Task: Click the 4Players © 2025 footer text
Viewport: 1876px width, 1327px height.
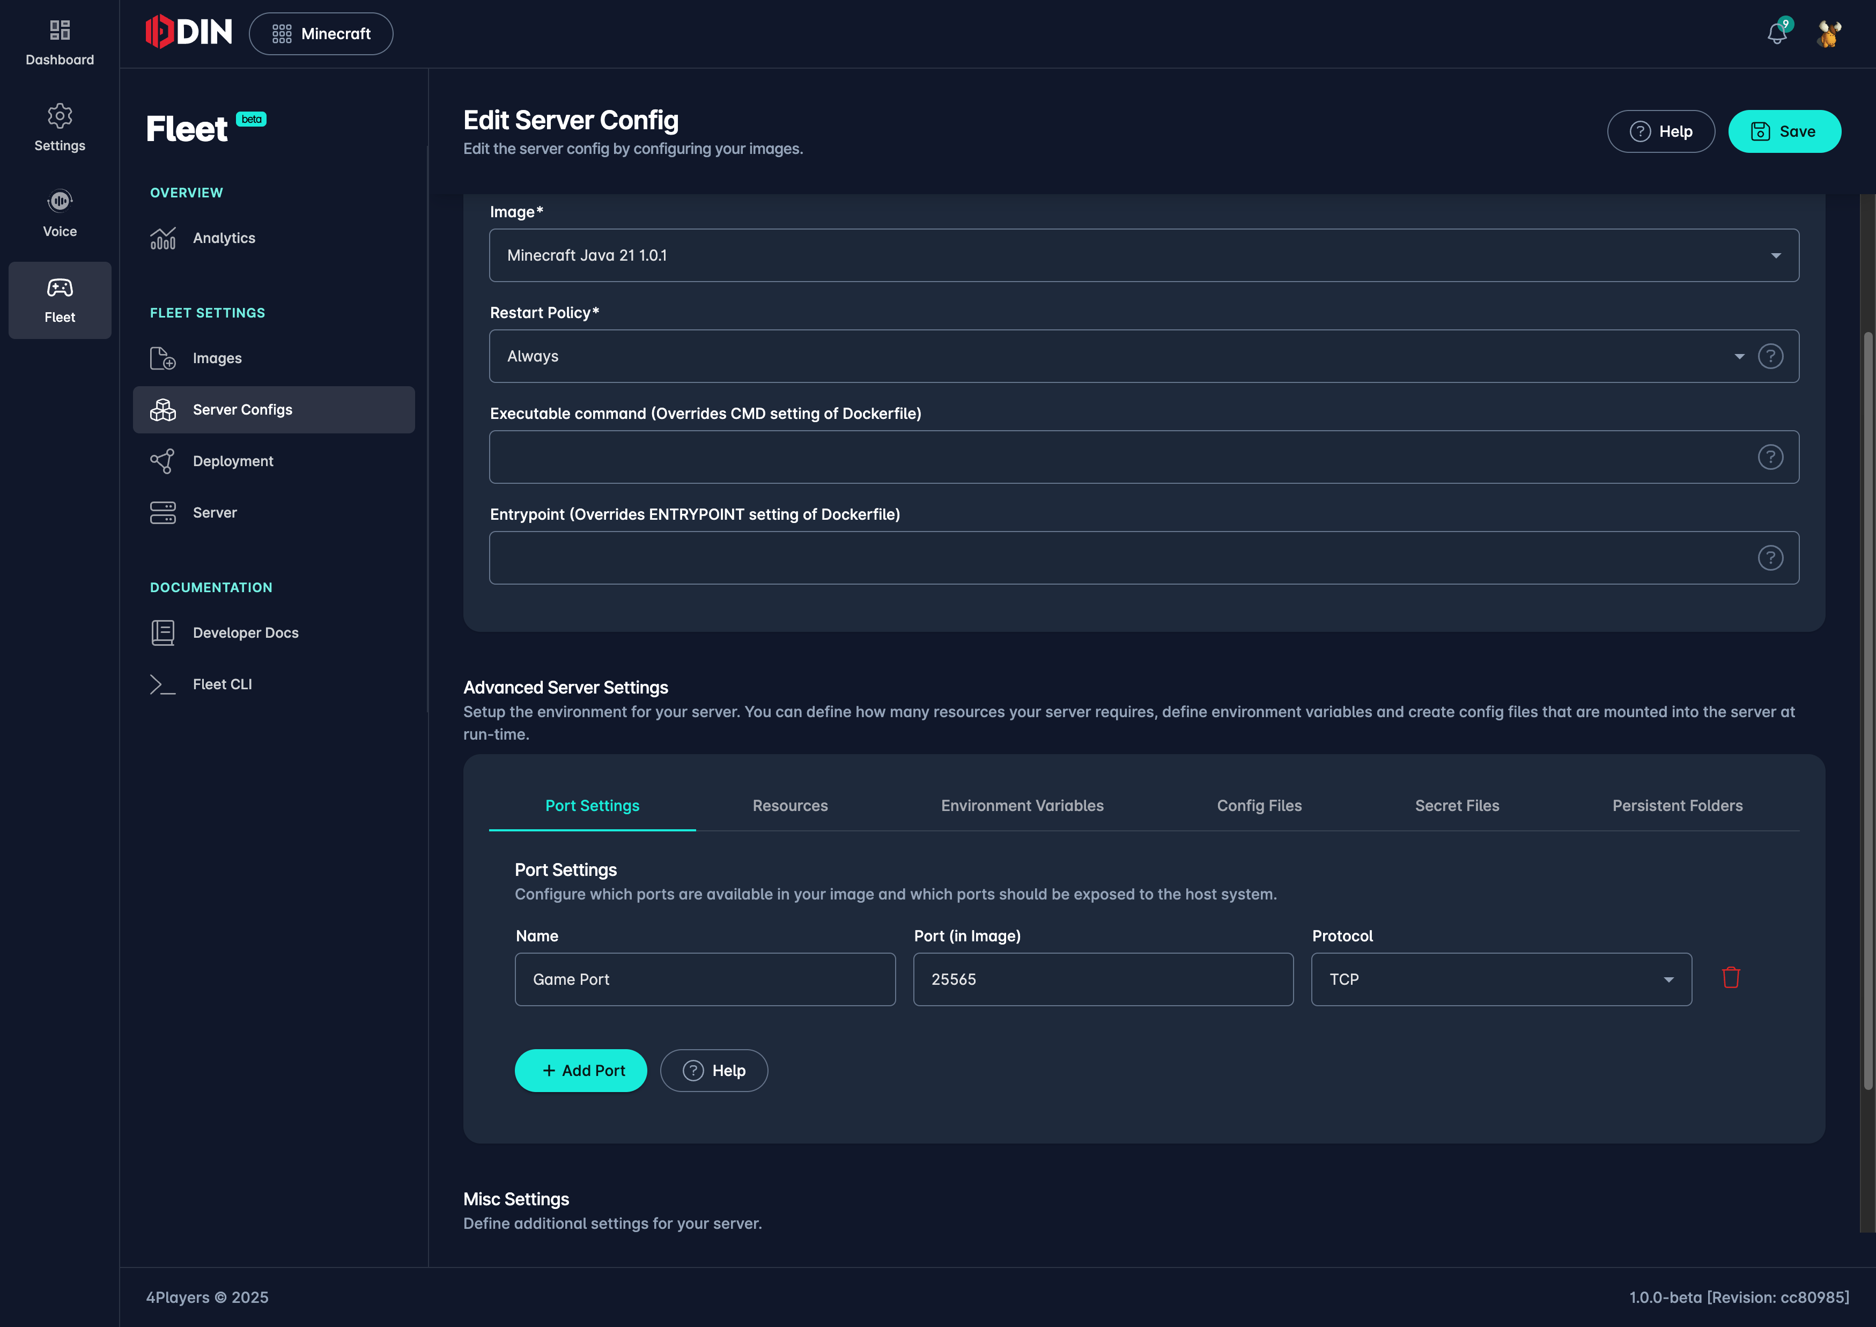Action: pos(208,1297)
